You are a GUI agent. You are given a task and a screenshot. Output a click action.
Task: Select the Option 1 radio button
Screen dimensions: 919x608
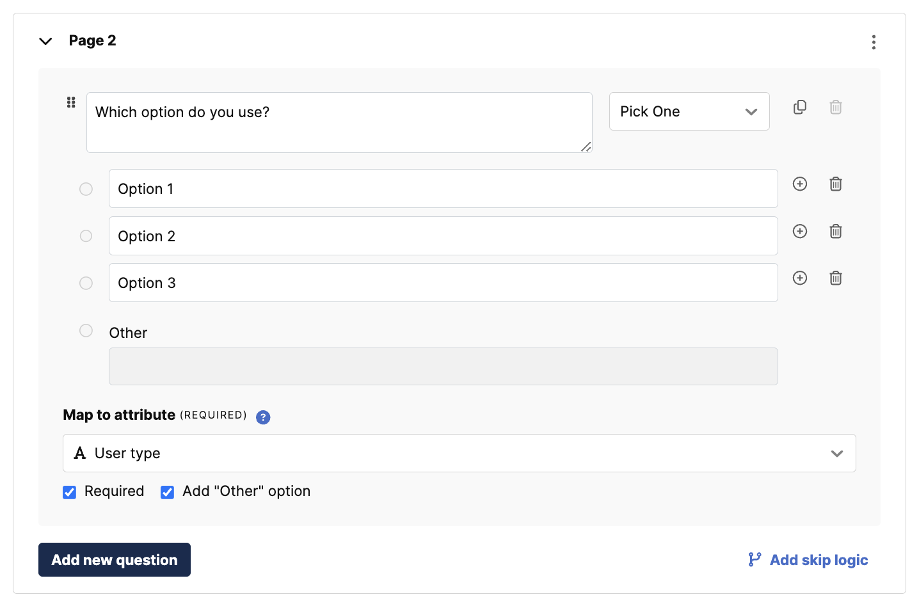pos(86,189)
